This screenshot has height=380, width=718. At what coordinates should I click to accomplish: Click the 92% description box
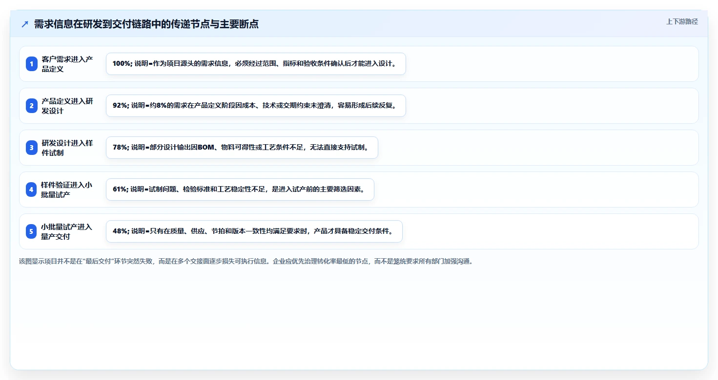coord(256,106)
